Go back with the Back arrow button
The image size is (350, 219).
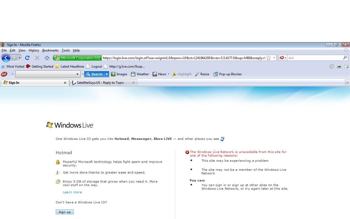point(6,58)
